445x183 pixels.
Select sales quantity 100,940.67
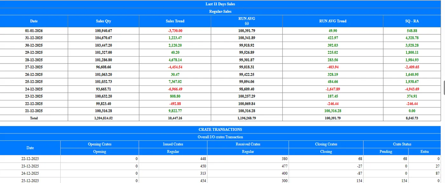[x=104, y=31]
